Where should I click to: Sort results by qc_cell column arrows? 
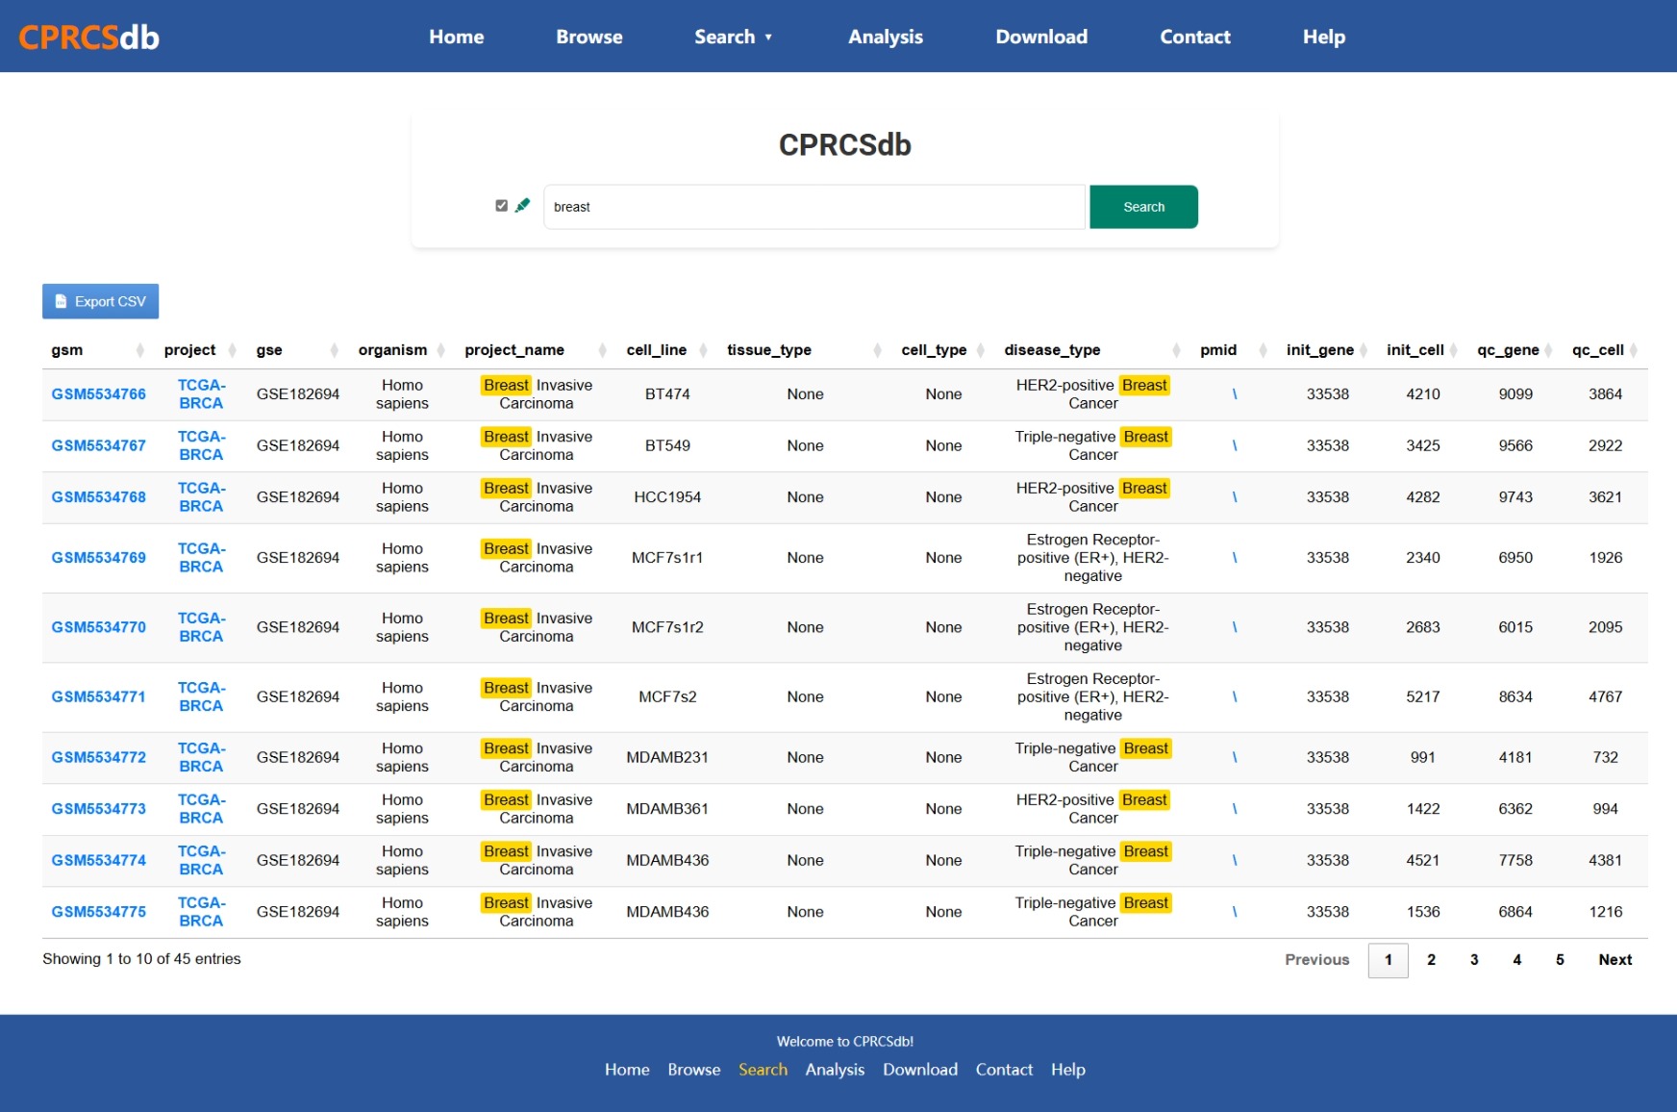[1634, 350]
